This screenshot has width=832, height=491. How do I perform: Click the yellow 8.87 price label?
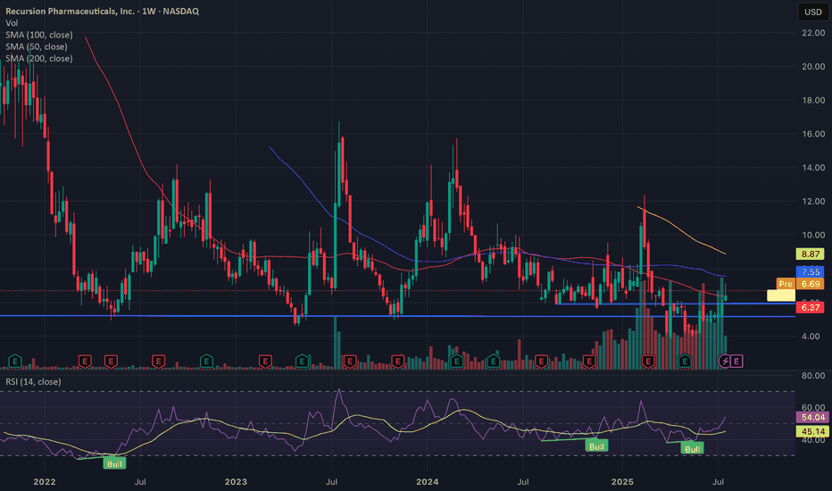coord(811,254)
